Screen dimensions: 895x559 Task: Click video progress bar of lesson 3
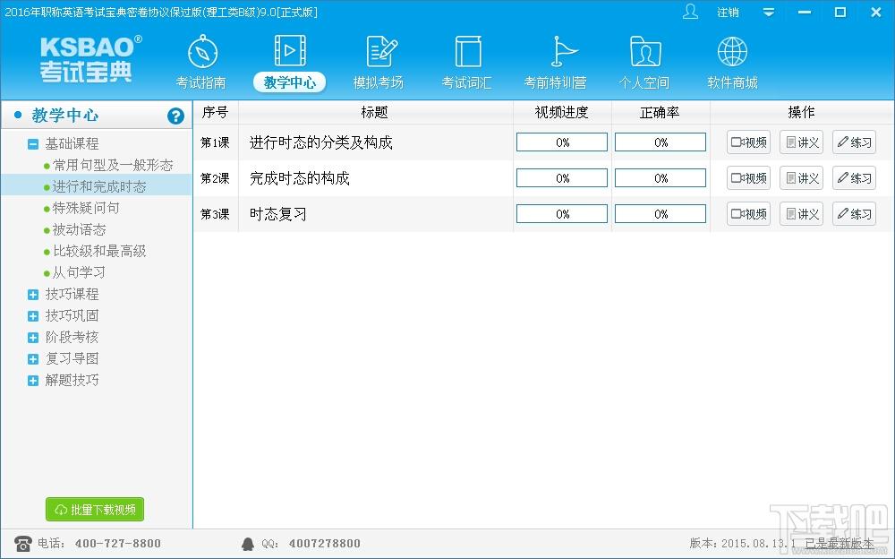(562, 214)
